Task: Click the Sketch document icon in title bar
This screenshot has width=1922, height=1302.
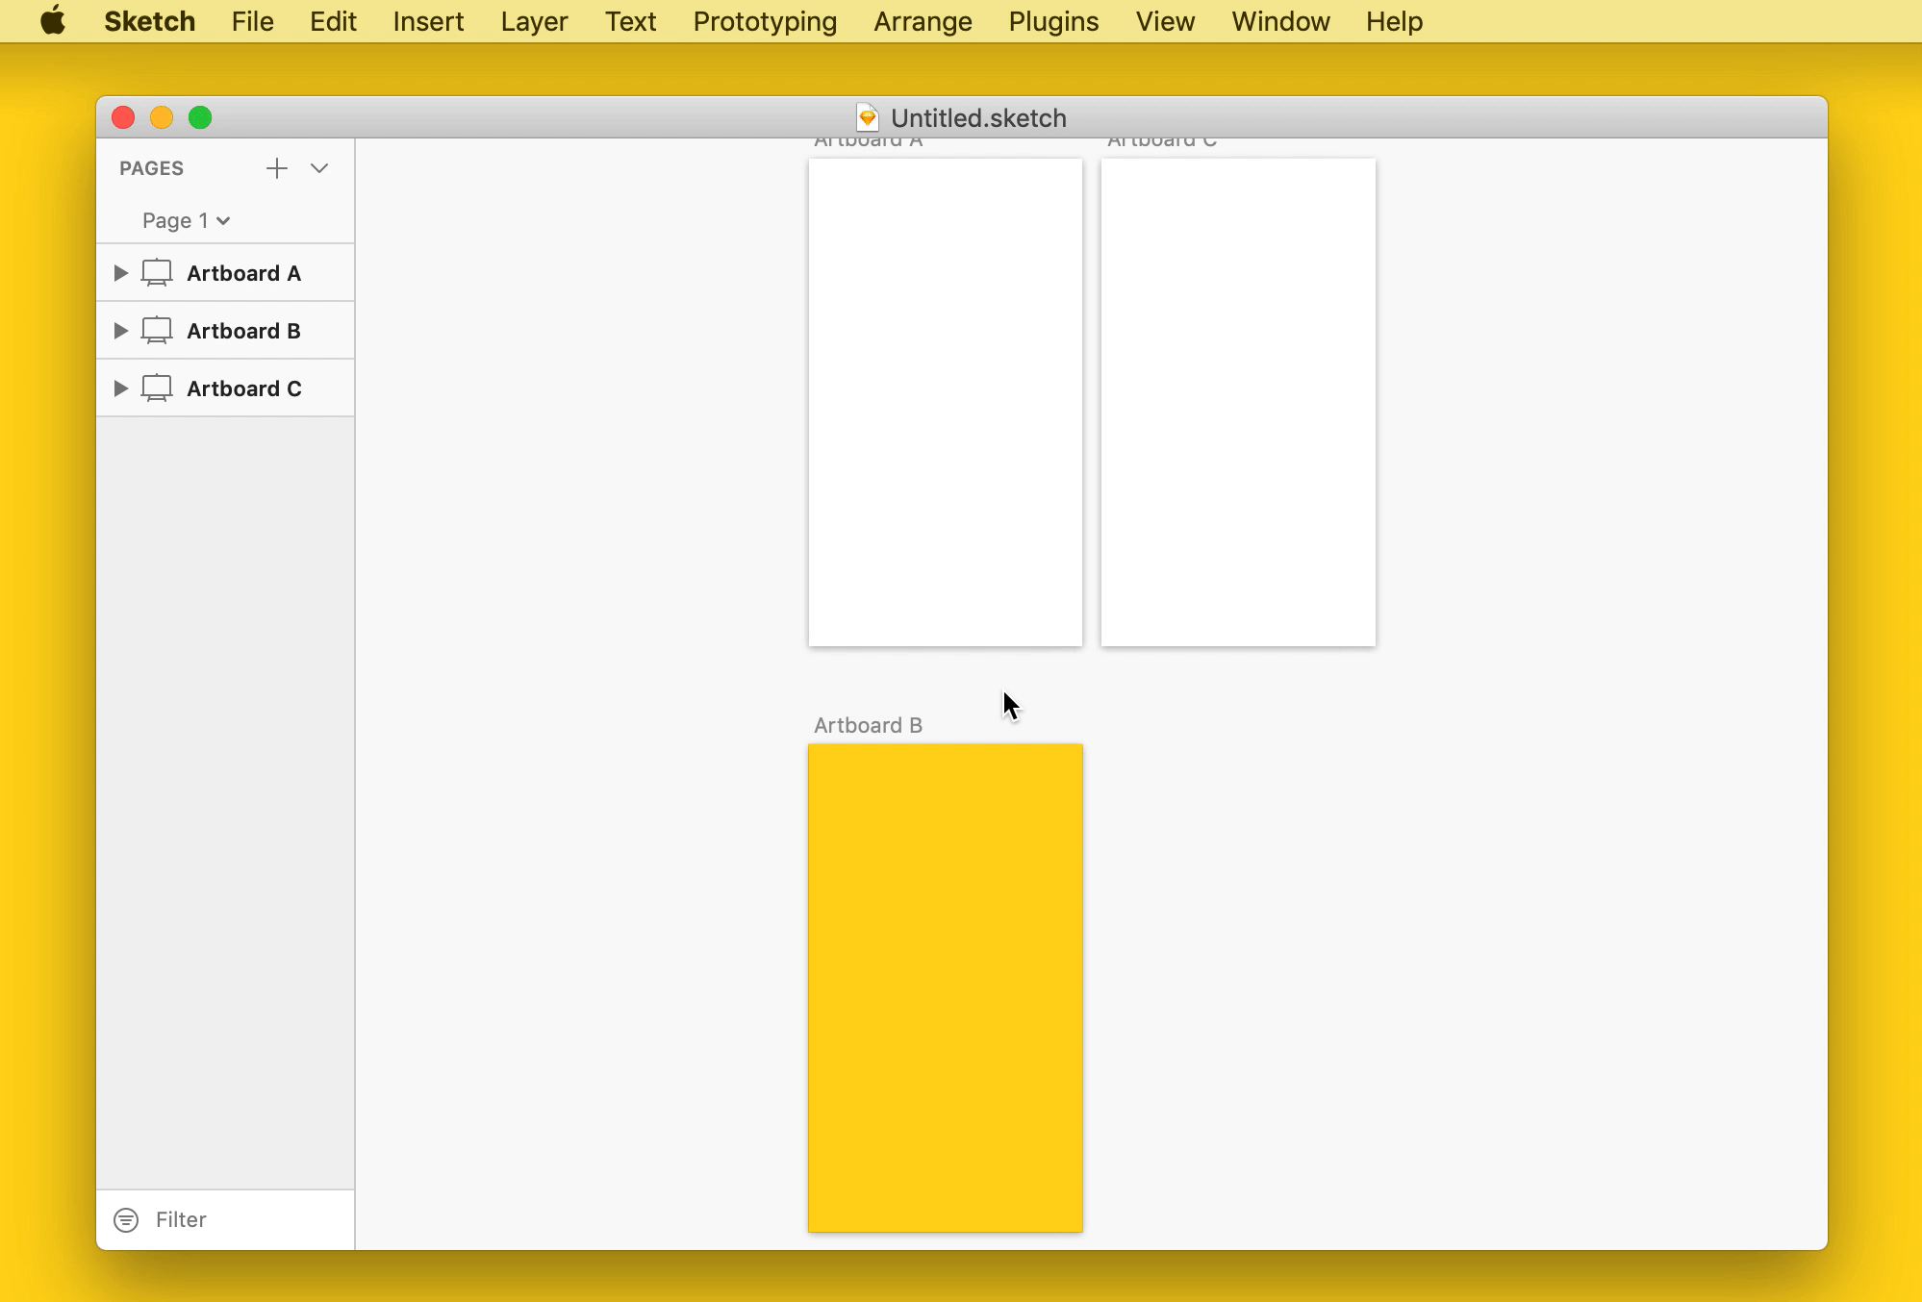Action: 867,117
